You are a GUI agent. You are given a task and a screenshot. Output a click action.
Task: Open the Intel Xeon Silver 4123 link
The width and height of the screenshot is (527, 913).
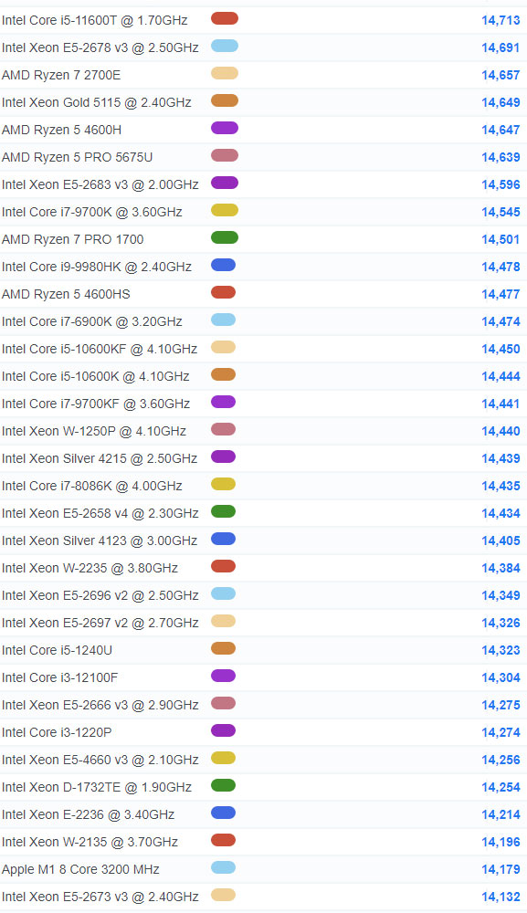(100, 540)
